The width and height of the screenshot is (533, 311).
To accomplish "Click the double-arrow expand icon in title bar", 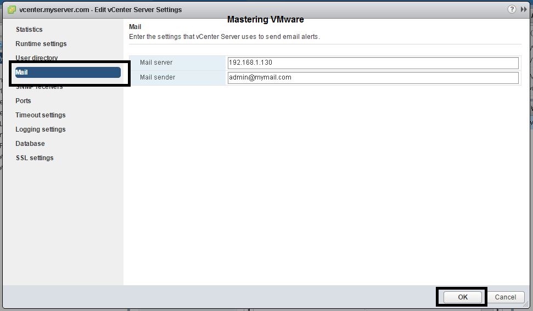I will coord(524,9).
